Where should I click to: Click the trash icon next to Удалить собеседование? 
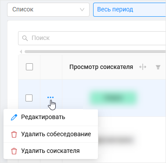pyautogui.click(x=14, y=134)
